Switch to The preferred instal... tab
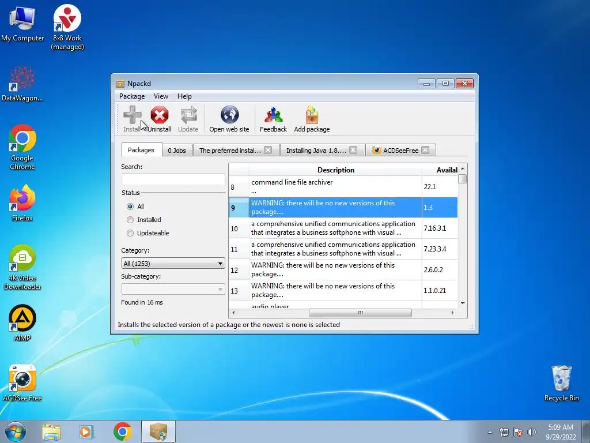This screenshot has width=590, height=443. (x=230, y=151)
